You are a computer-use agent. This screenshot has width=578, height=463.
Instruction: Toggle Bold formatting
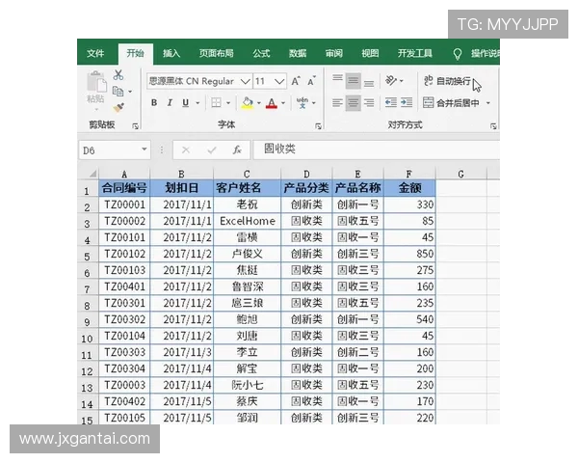pyautogui.click(x=154, y=103)
